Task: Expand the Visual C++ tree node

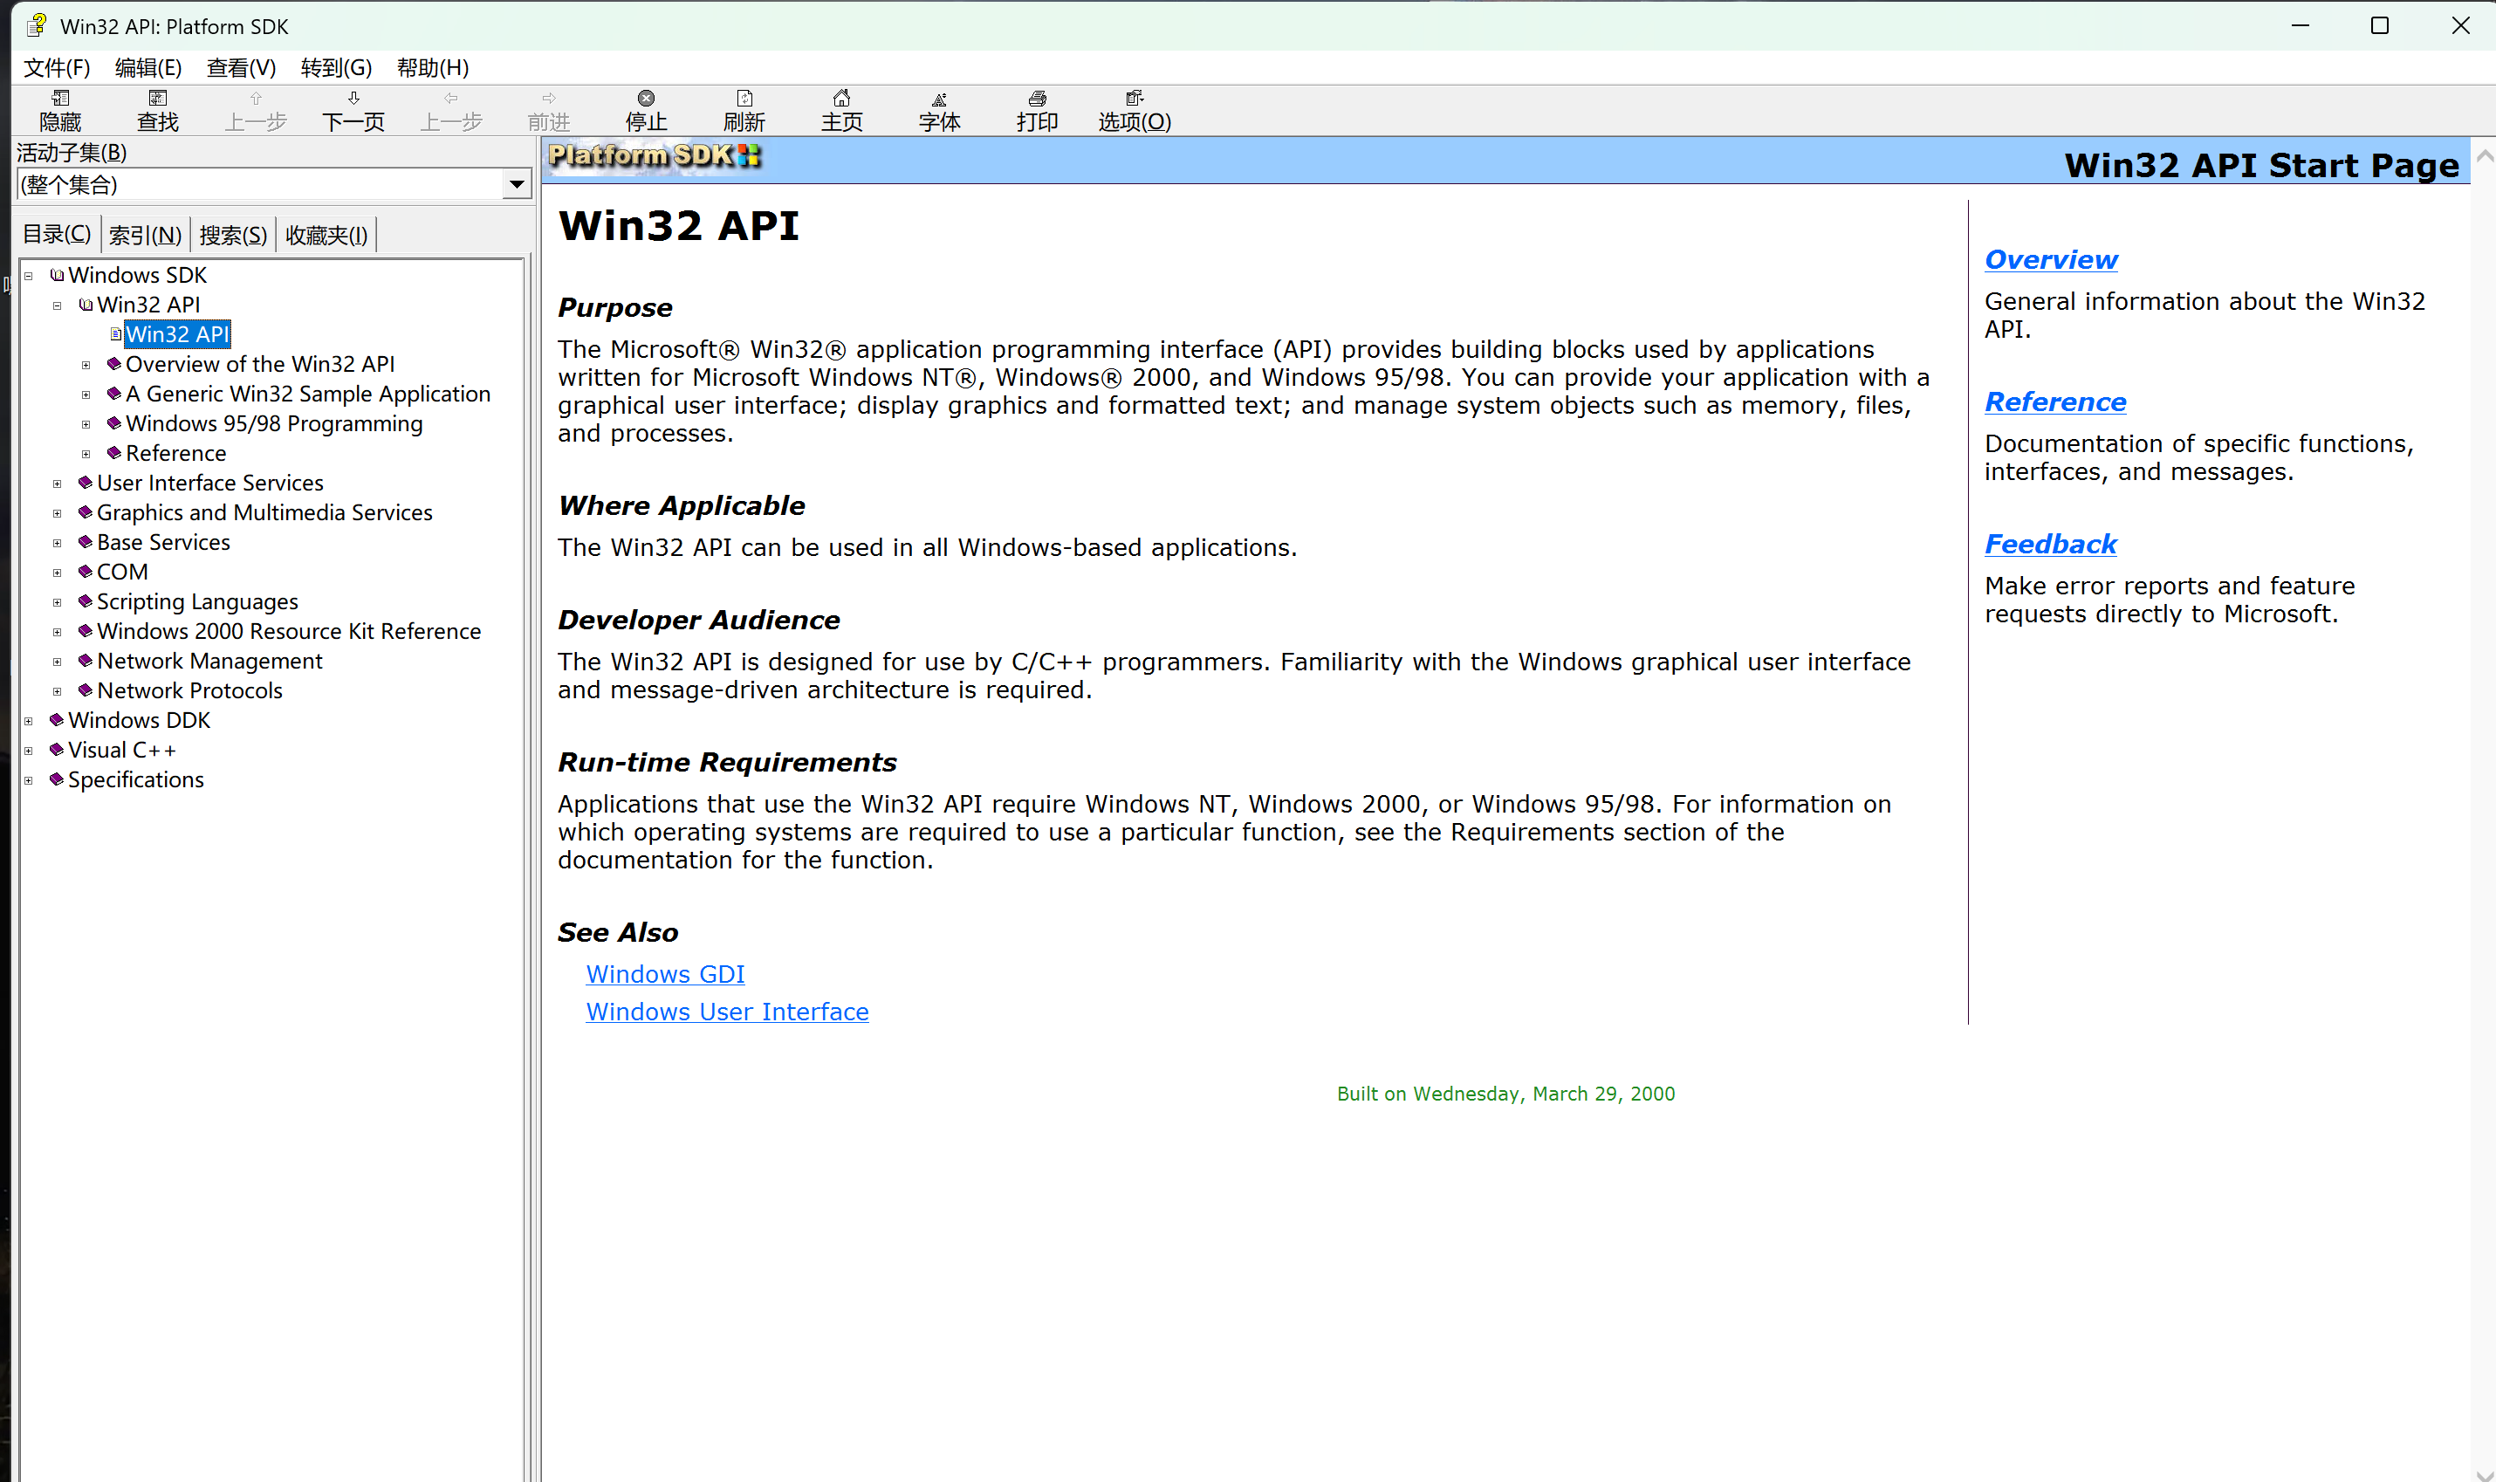Action: click(28, 751)
